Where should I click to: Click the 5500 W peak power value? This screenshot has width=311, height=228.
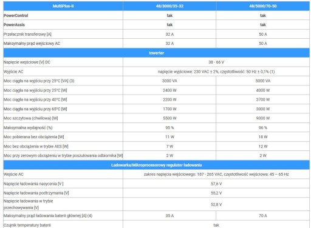[x=169, y=118]
